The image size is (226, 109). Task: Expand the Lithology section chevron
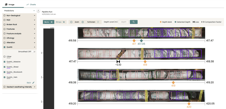pos(35,38)
